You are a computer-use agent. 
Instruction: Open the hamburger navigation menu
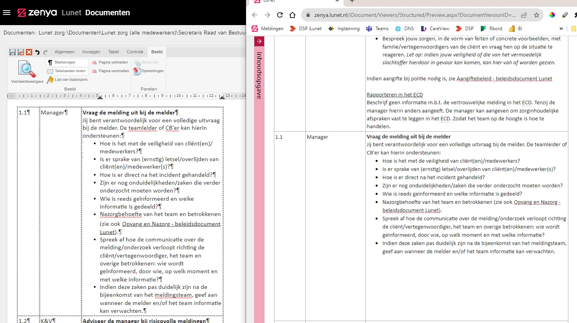pos(6,13)
